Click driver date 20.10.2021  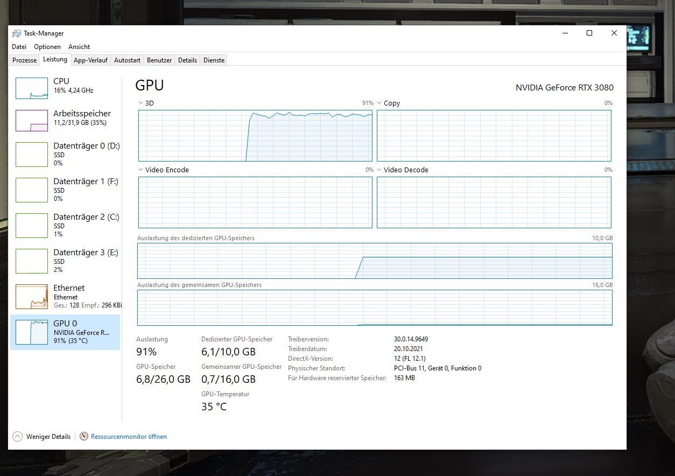tap(409, 349)
